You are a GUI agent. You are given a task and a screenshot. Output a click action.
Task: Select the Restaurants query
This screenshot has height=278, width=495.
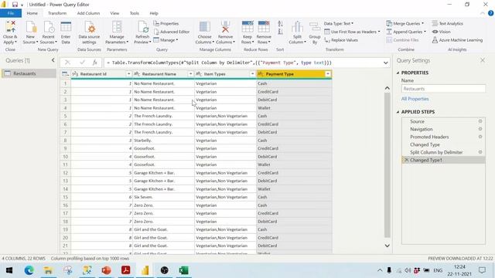tap(29, 73)
